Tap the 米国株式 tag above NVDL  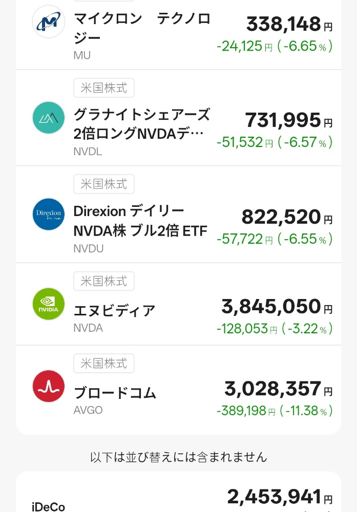(x=104, y=88)
